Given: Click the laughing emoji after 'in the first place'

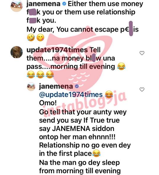Looking at the screenshot, I should pos(97,153).
